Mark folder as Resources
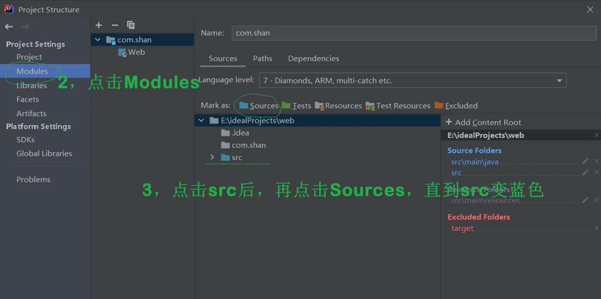This screenshot has height=299, width=601. point(338,106)
